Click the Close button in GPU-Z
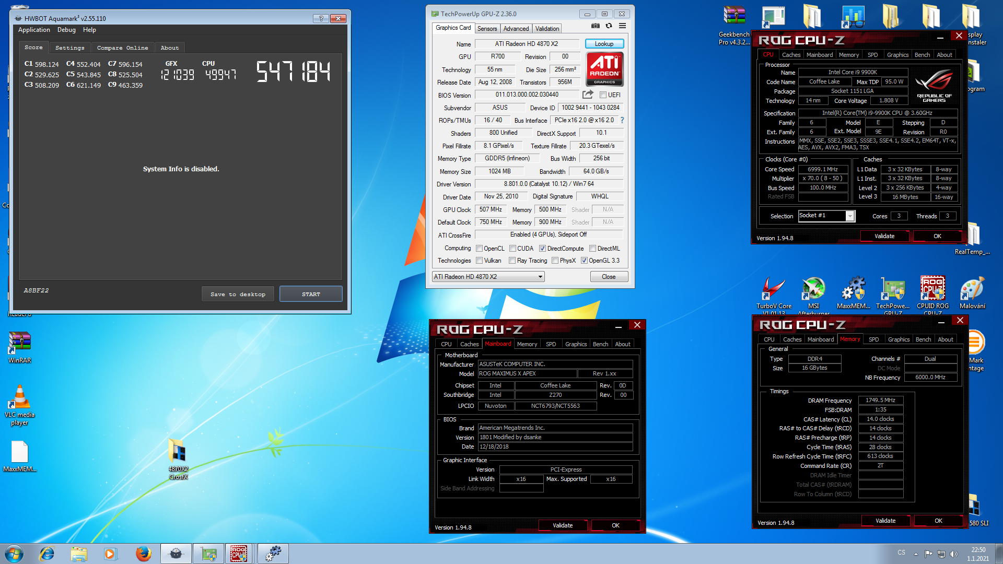 (x=609, y=277)
